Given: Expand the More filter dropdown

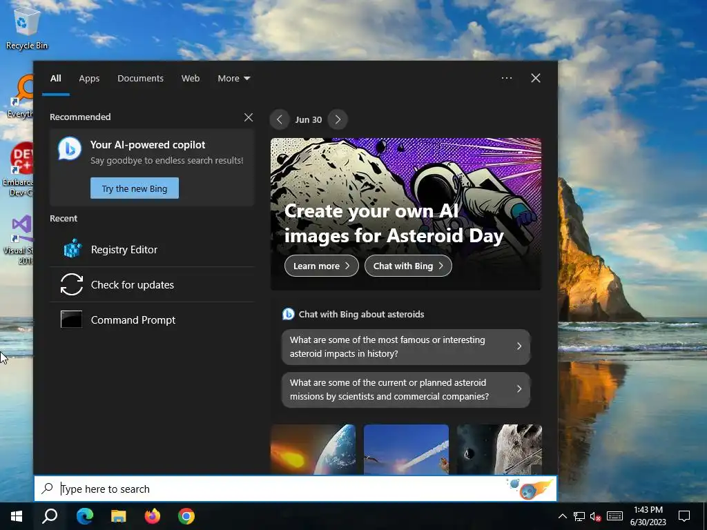Looking at the screenshot, I should 233,79.
